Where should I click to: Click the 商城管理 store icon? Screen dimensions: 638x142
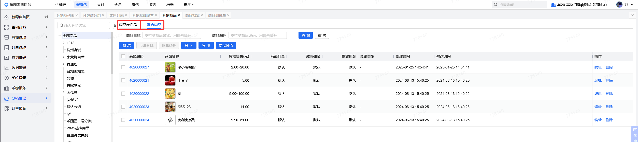pyautogui.click(x=7, y=37)
